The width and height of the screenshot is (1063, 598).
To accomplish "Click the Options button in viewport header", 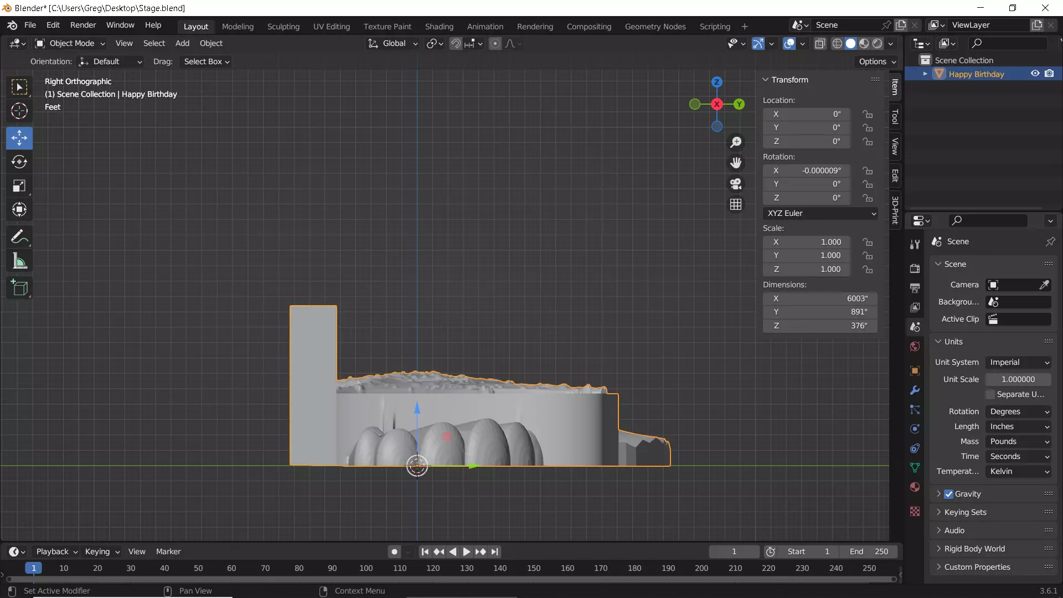I will 878,61.
